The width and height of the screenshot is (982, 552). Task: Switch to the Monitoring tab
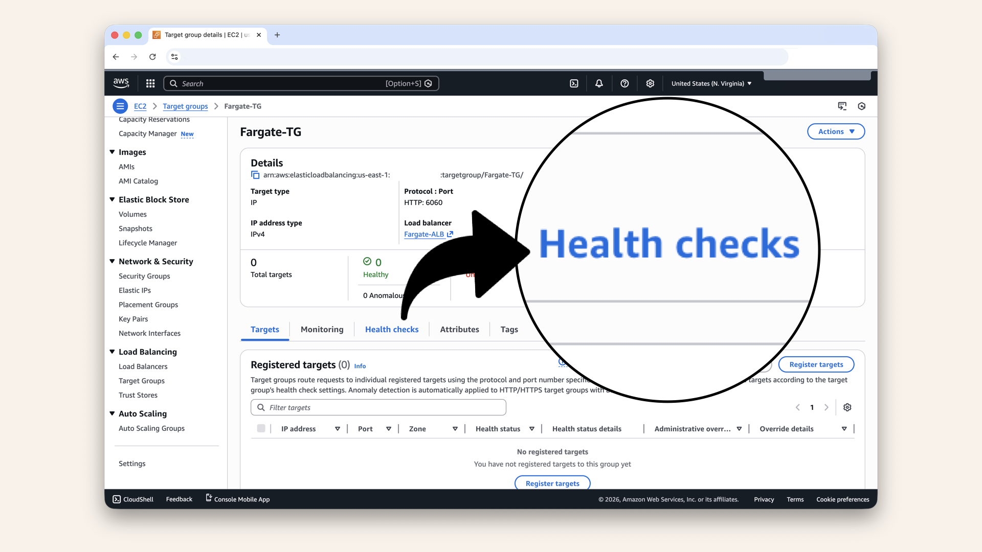(322, 329)
